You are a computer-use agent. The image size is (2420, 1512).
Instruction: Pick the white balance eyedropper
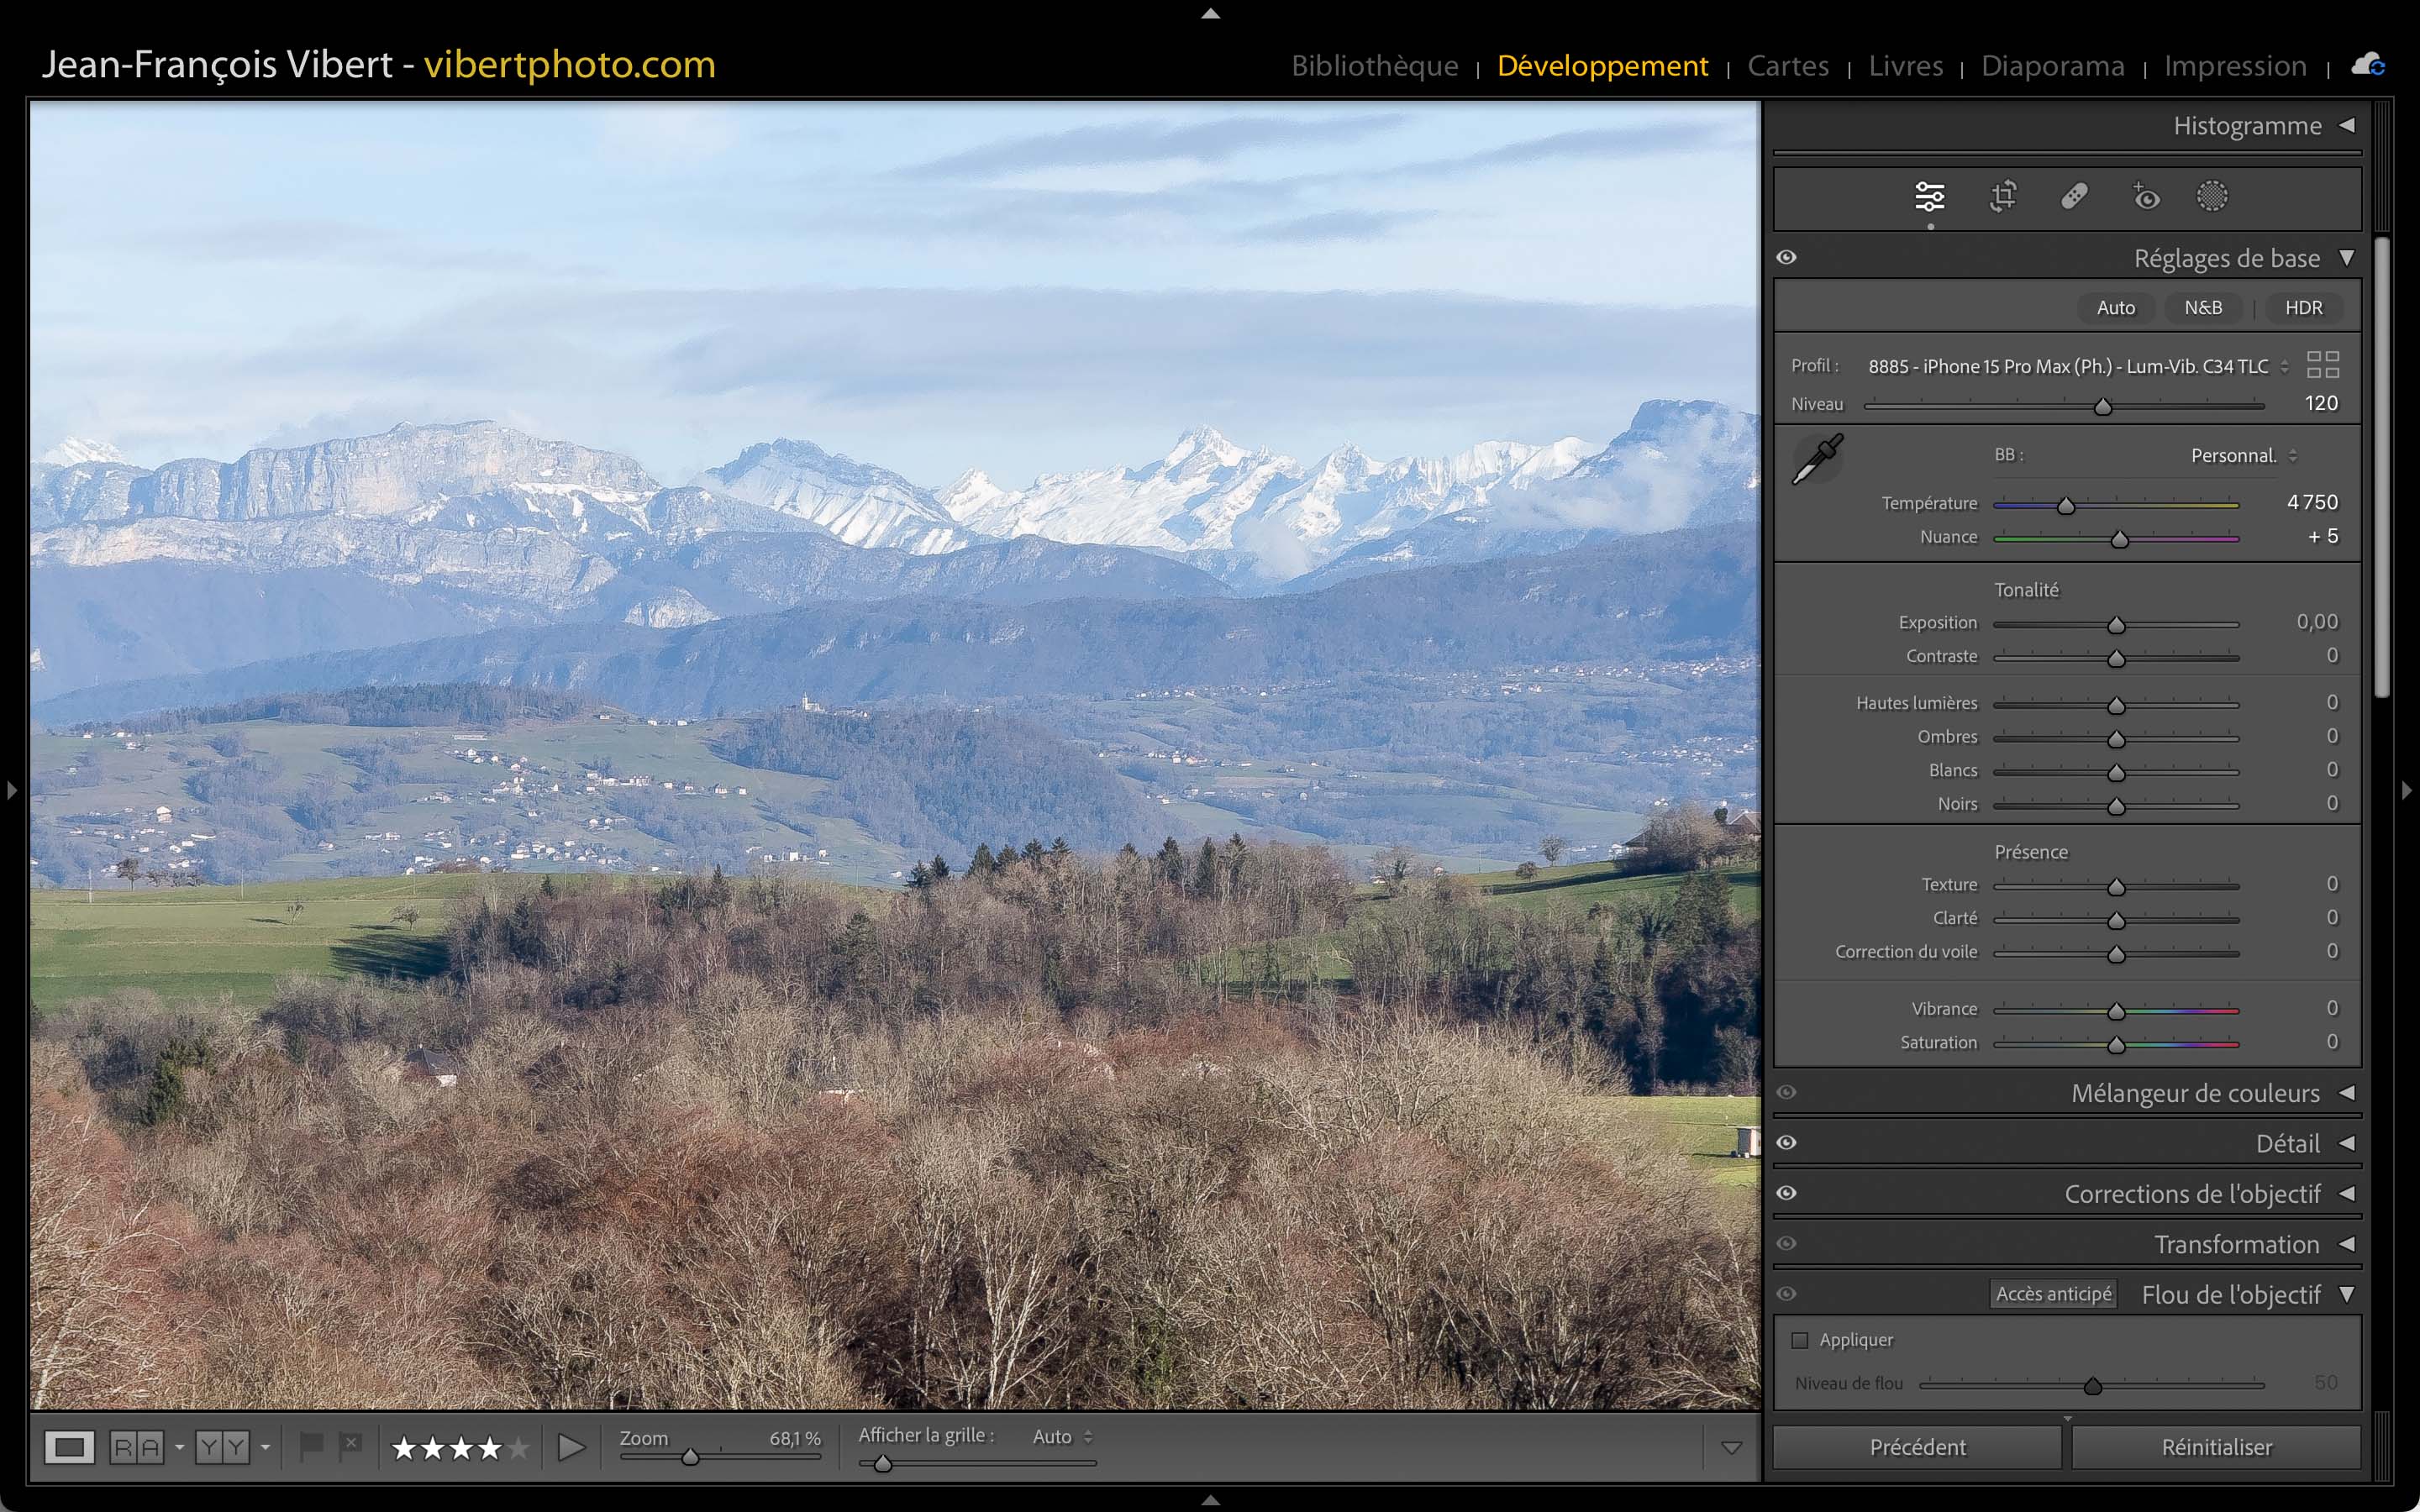click(x=1817, y=459)
